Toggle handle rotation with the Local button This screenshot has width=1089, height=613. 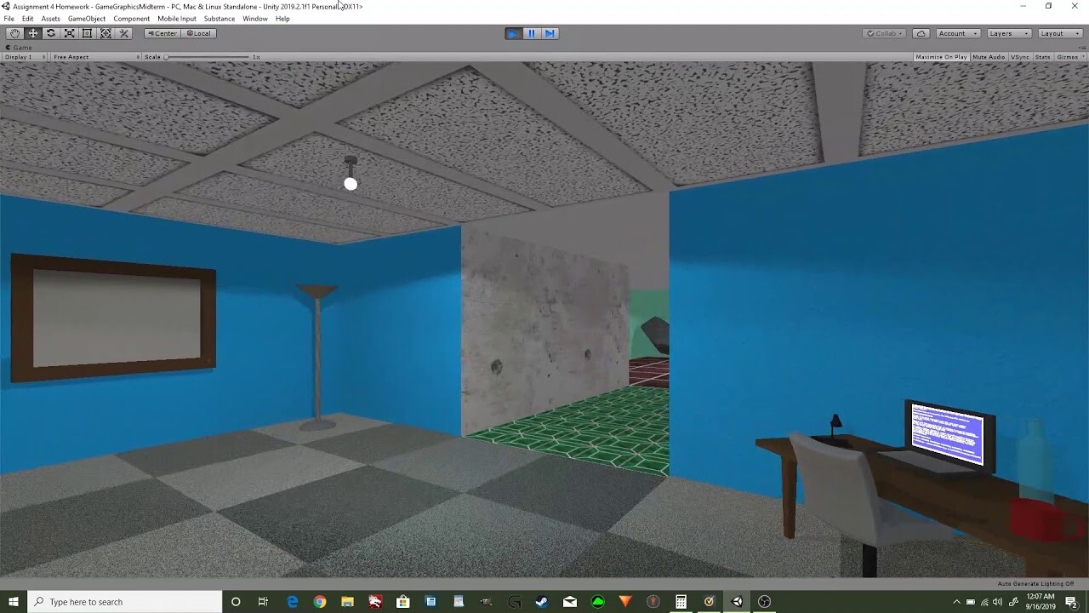point(198,33)
